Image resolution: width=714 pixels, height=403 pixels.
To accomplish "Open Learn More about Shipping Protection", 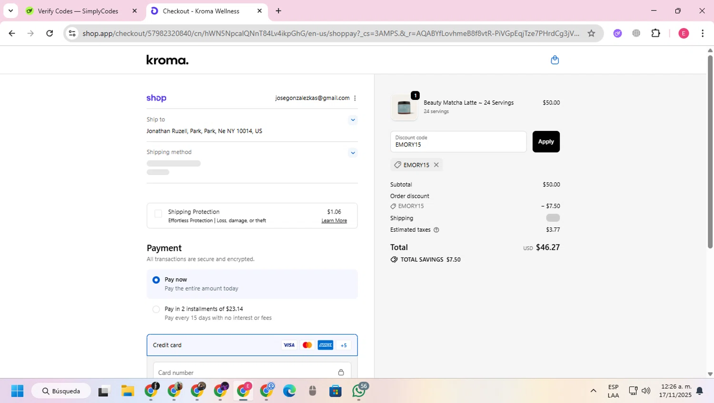I will 334,221.
